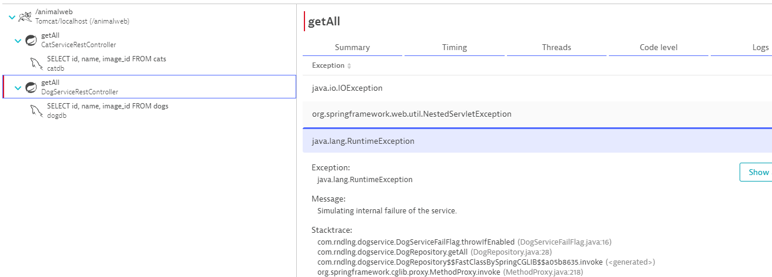772x277 pixels.
Task: Switch to the Threads tab
Action: point(556,48)
